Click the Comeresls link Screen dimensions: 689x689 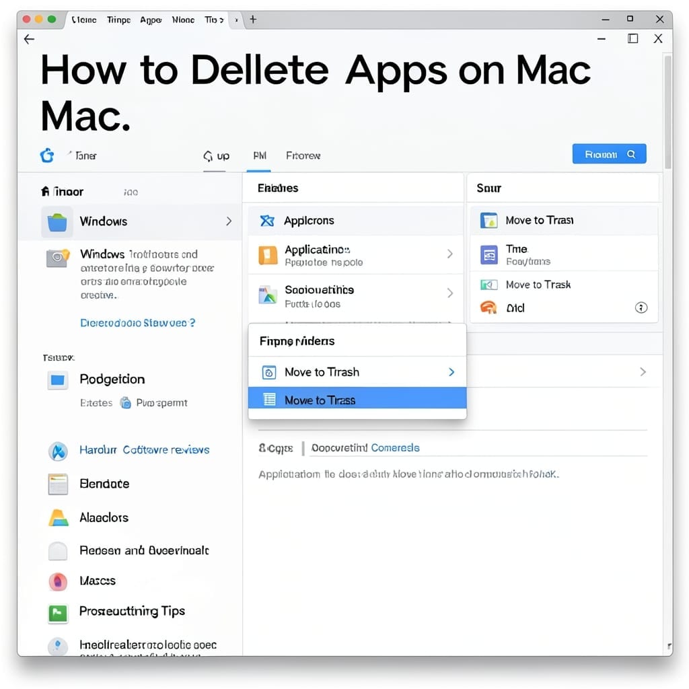[396, 447]
